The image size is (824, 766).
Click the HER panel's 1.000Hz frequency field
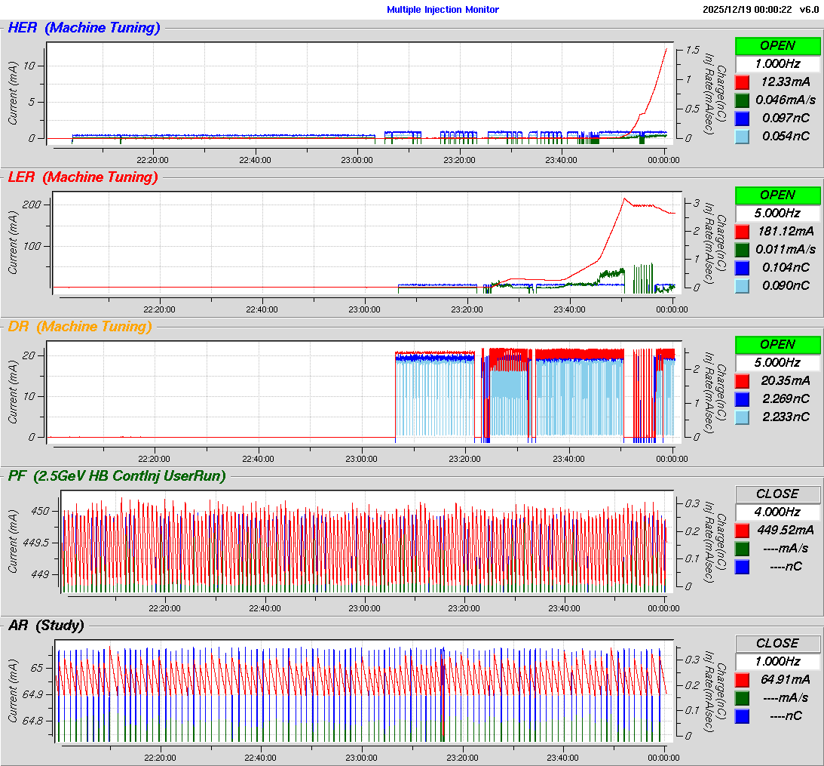tap(777, 63)
